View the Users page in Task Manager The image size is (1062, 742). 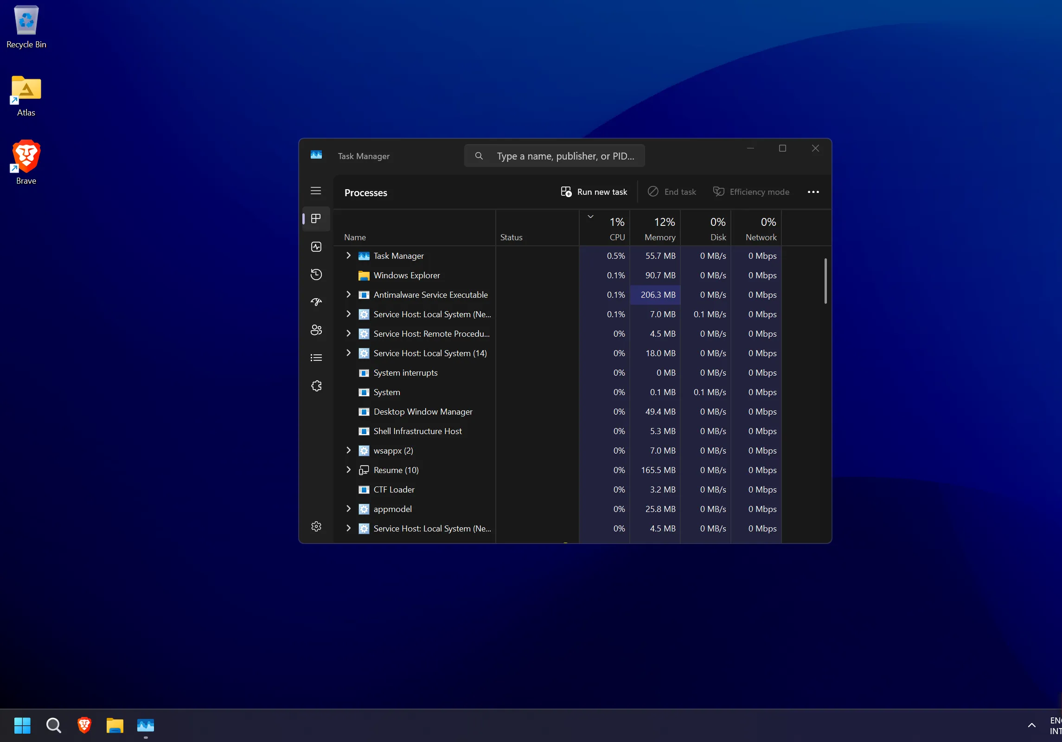coord(316,330)
